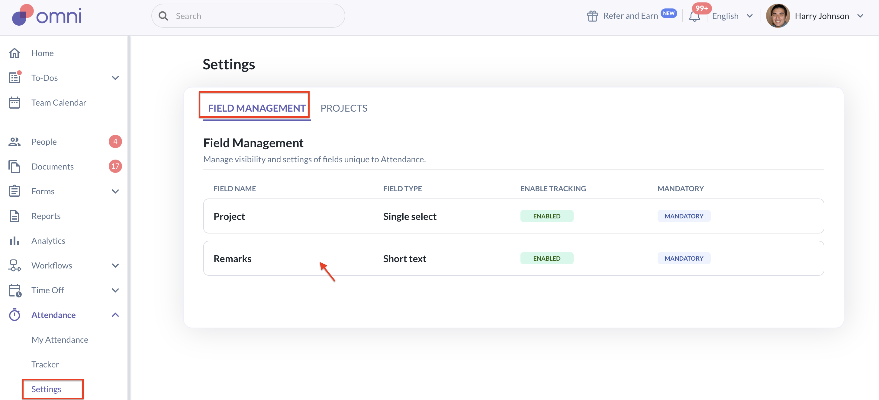Viewport: 879px width, 400px height.
Task: Click the Refer and Earn gift icon
Action: click(592, 16)
